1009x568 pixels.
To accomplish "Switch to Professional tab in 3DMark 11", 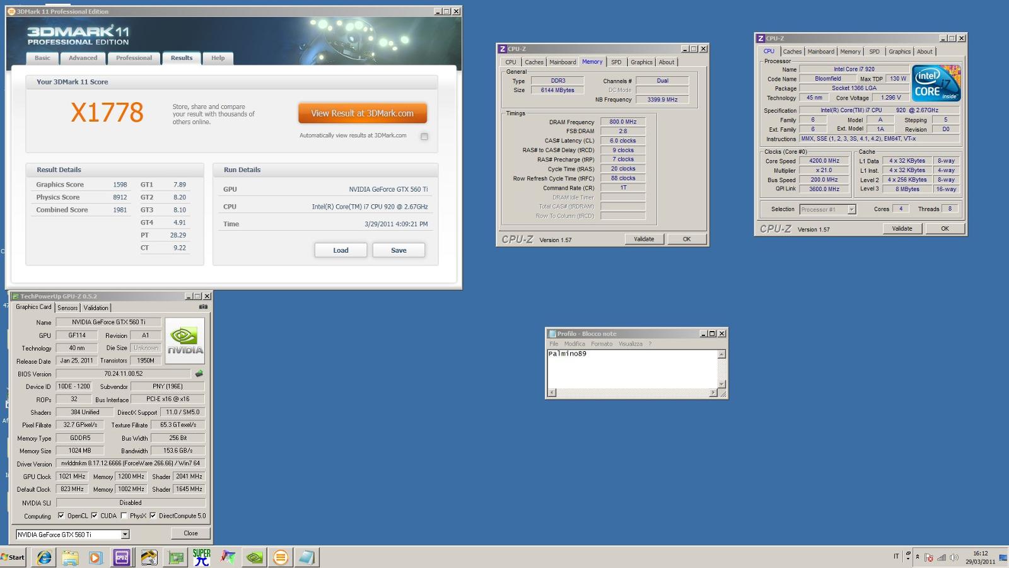I will point(134,58).
